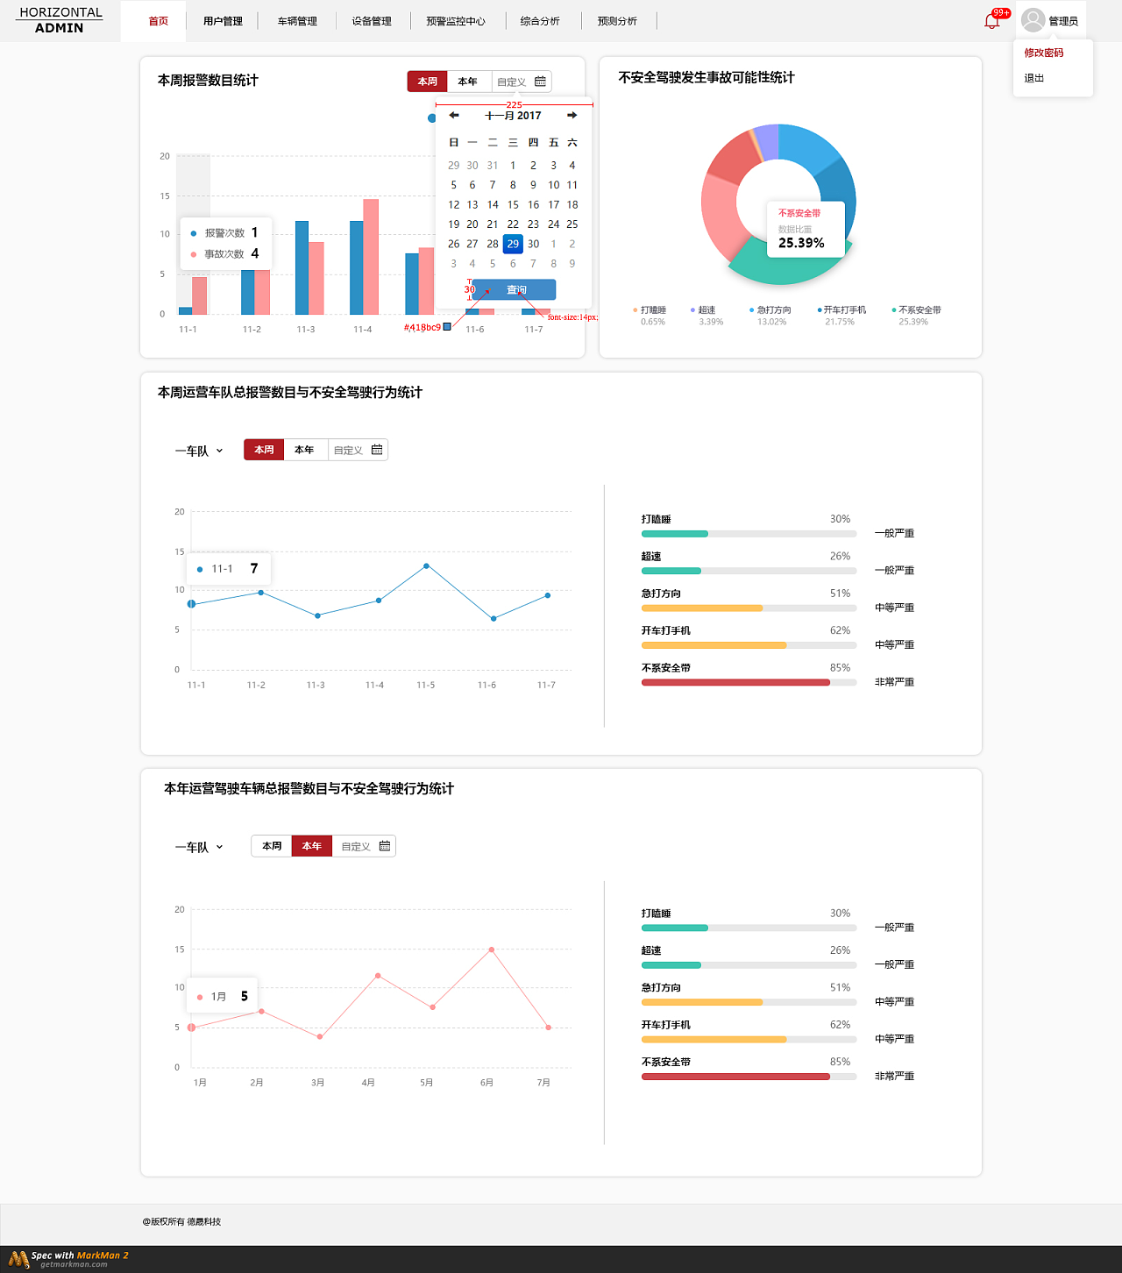This screenshot has height=1273, width=1122.
Task: Expand 一车队 dropdown in 本年运营驾驶车辆 card
Action: point(199,847)
